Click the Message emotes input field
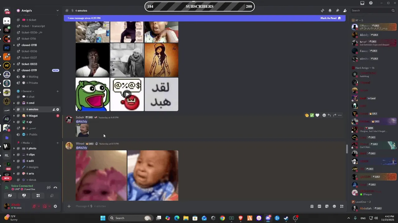Image resolution: width=398 pixels, height=223 pixels. [x=190, y=206]
